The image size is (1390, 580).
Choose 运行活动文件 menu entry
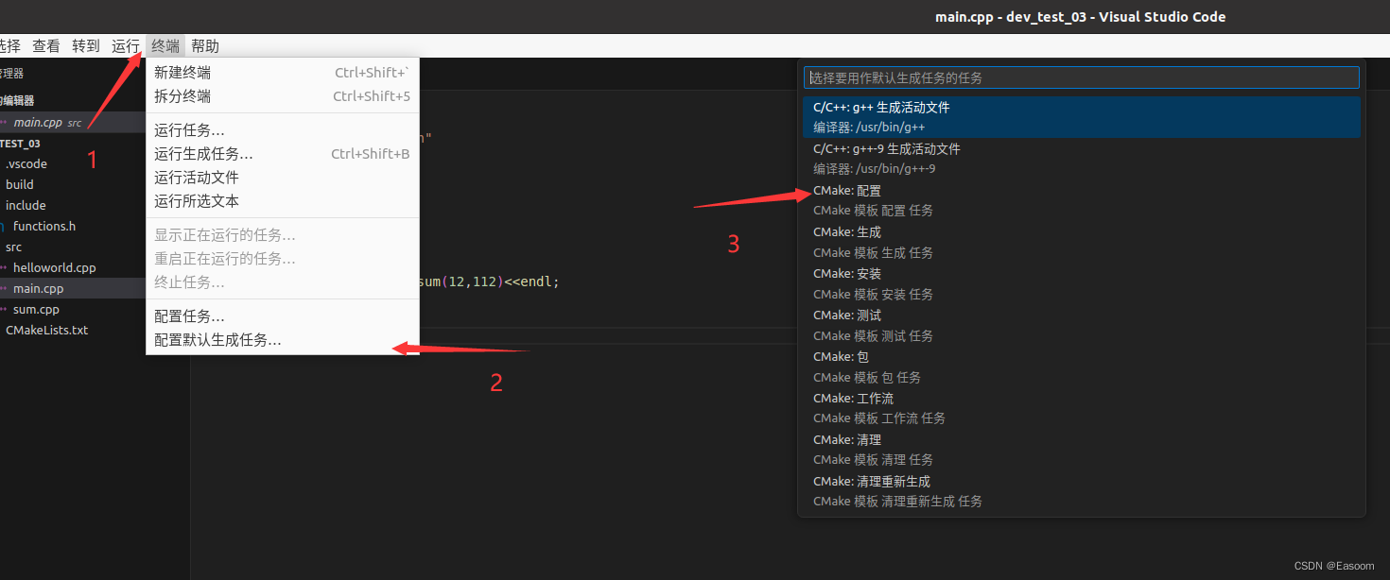(x=283, y=178)
